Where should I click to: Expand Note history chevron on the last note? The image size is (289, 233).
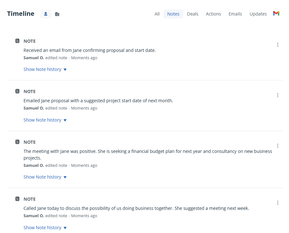pos(65,228)
